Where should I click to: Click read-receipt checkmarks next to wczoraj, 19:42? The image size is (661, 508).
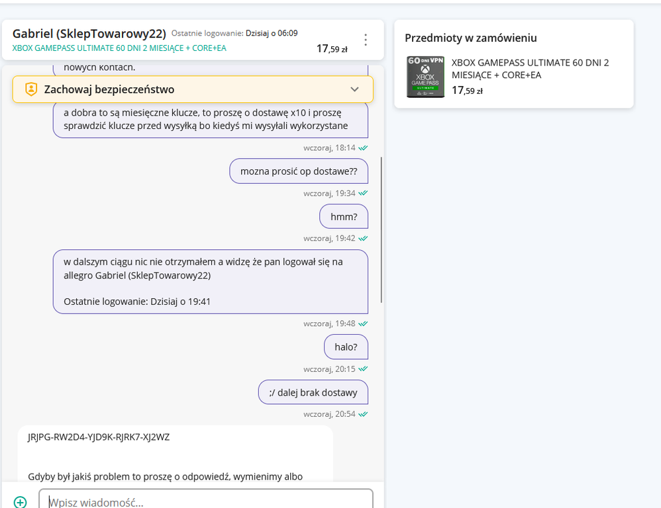pos(363,238)
